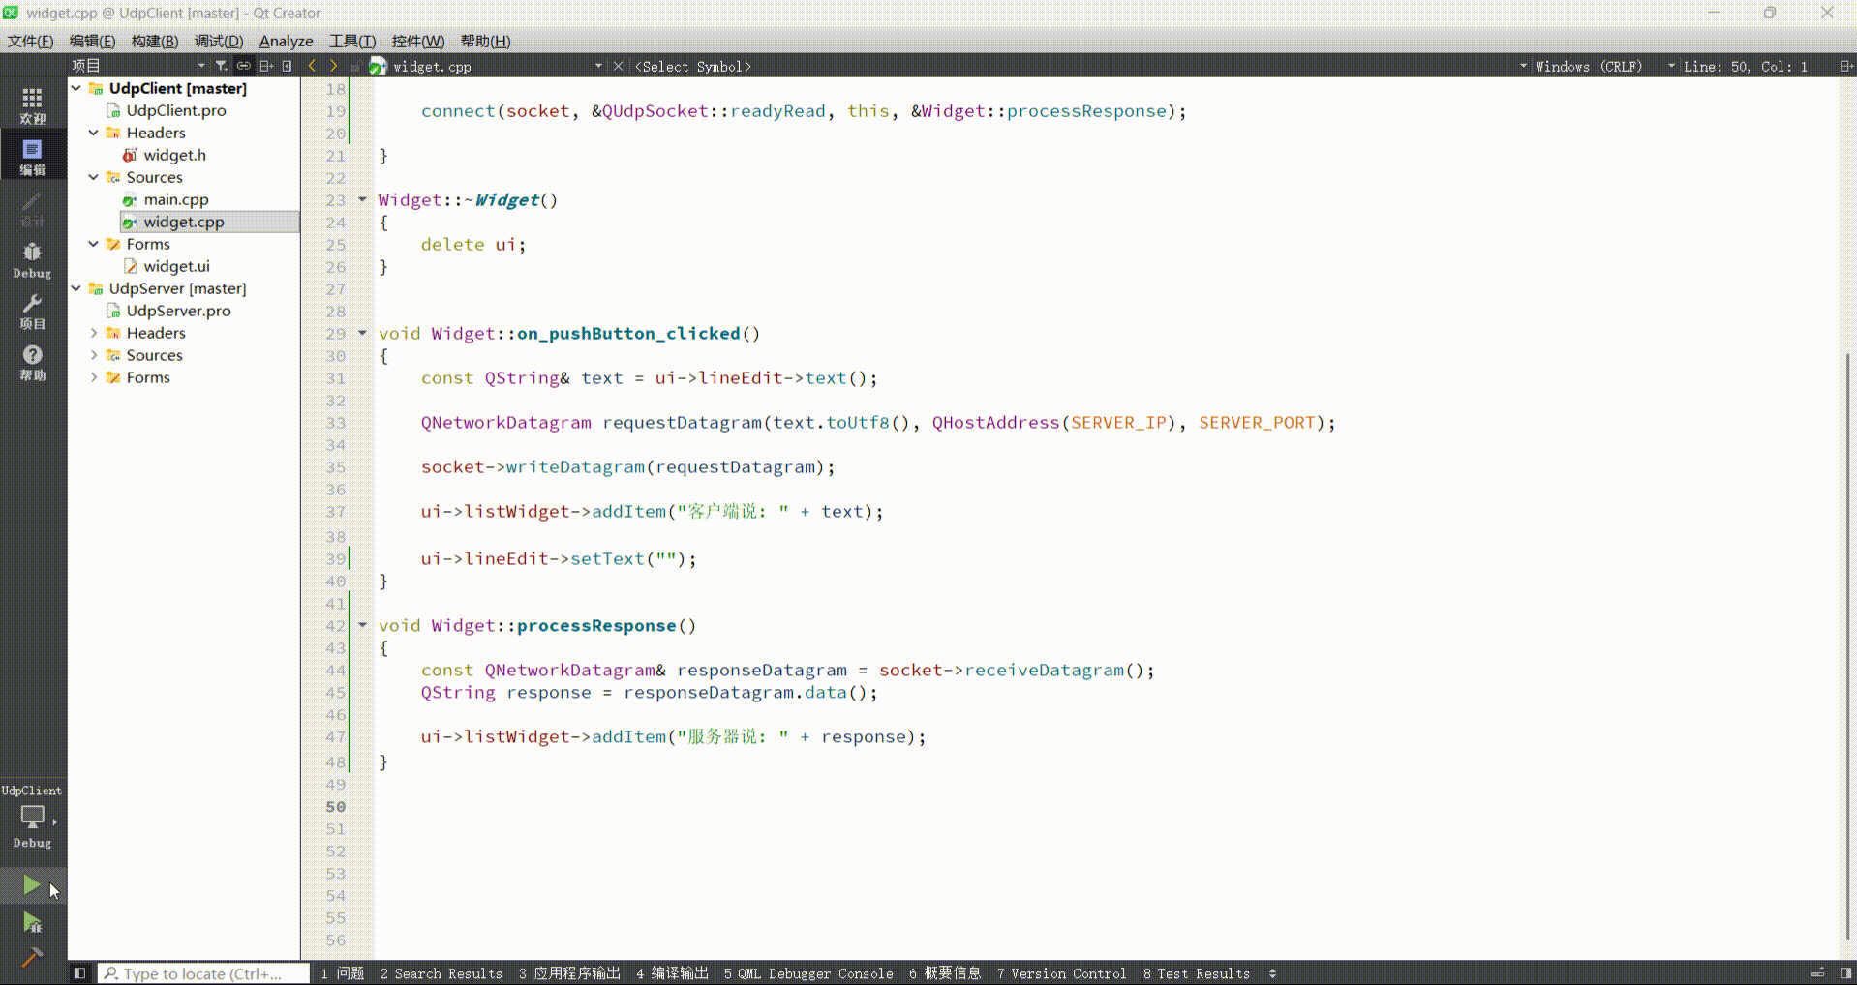Filter the project tree with funnel icon

pyautogui.click(x=222, y=66)
